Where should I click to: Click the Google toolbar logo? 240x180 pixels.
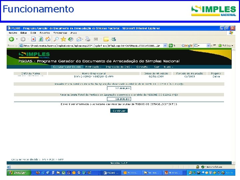pos(187,45)
